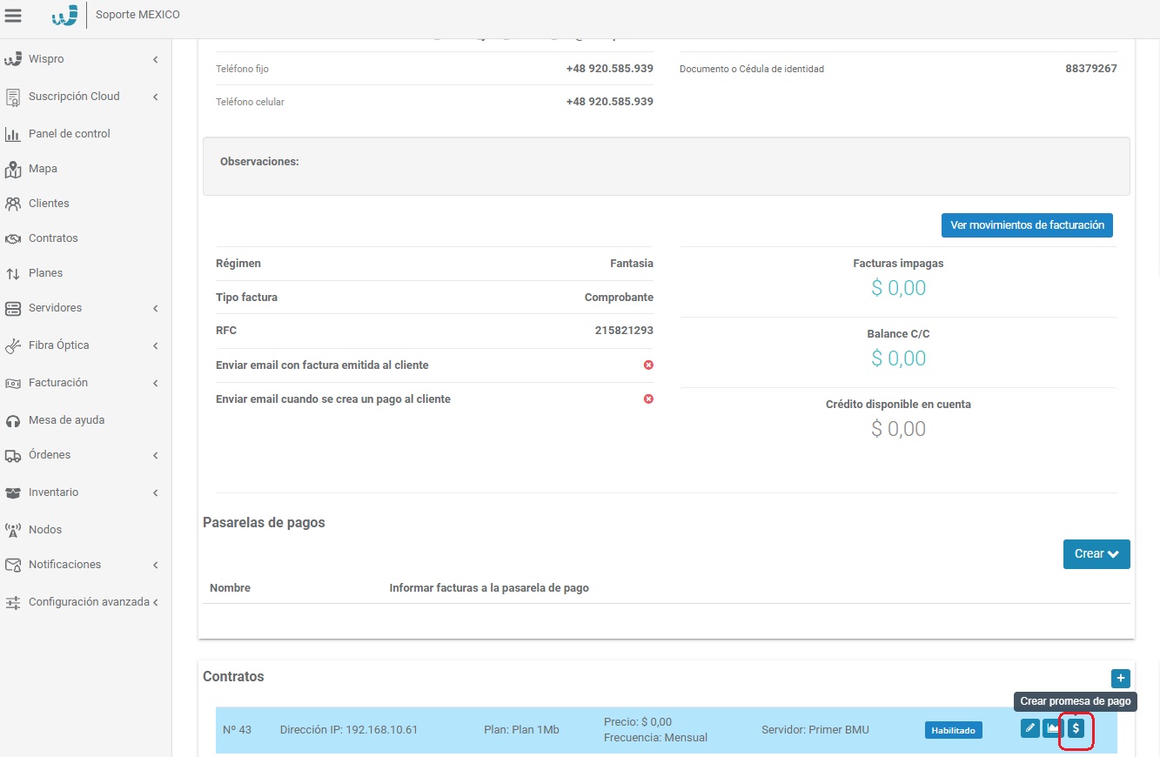This screenshot has width=1160, height=757.
Task: Click the Wispro sidebar icon
Action: pyautogui.click(x=13, y=59)
